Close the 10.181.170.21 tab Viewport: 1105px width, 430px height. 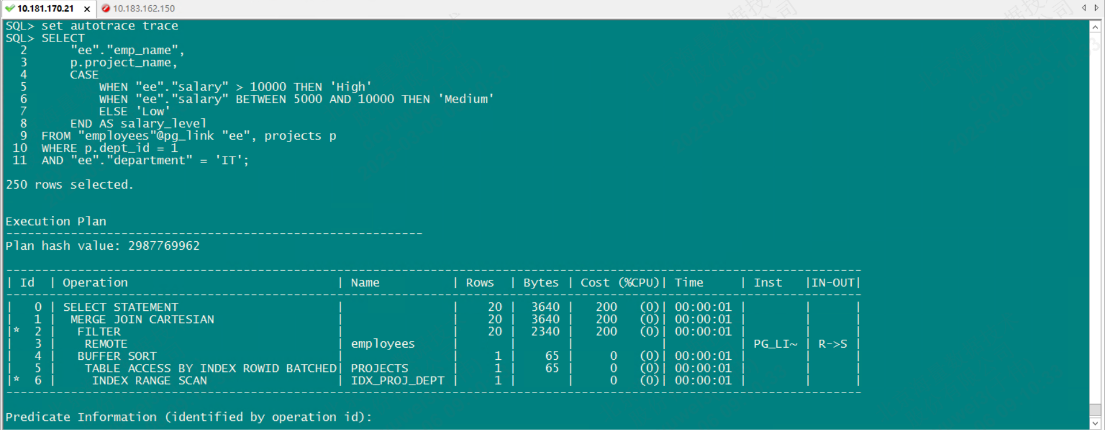point(87,9)
